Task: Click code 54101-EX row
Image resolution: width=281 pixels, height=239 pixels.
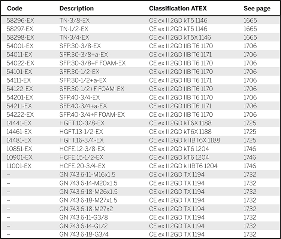Action: (x=20, y=72)
